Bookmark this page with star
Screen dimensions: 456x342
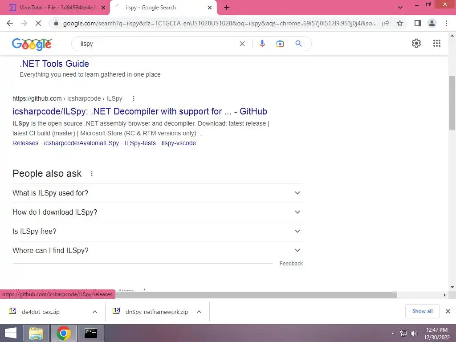[x=400, y=23]
